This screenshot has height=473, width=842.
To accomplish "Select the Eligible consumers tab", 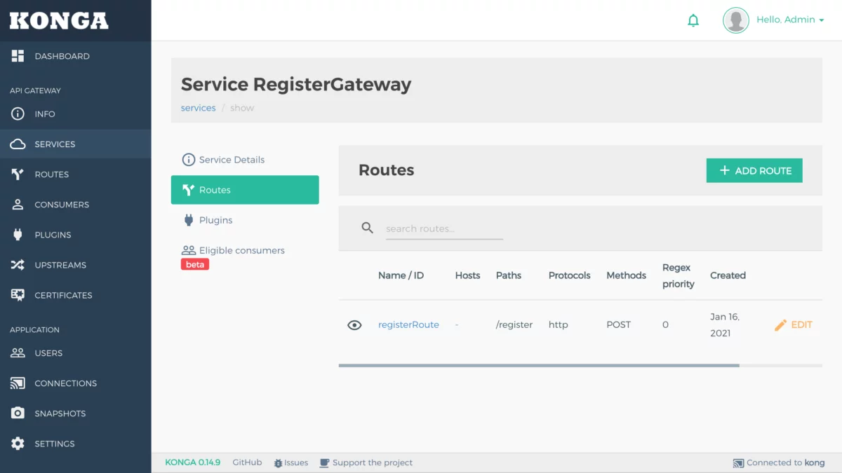I will point(241,250).
